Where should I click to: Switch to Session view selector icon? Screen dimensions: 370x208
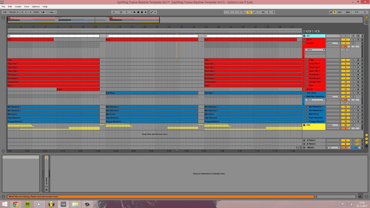(x=367, y=22)
